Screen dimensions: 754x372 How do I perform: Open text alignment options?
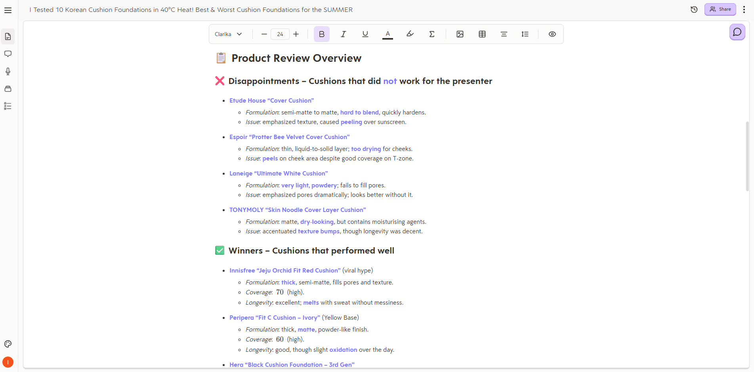(x=504, y=34)
